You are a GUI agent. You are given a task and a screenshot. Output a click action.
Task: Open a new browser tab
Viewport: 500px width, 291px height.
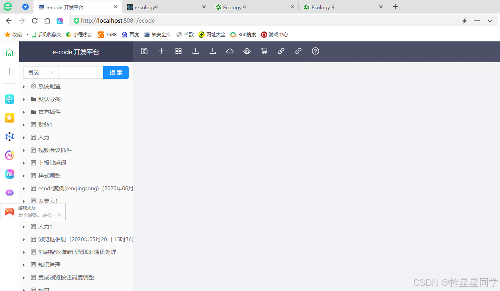(395, 7)
